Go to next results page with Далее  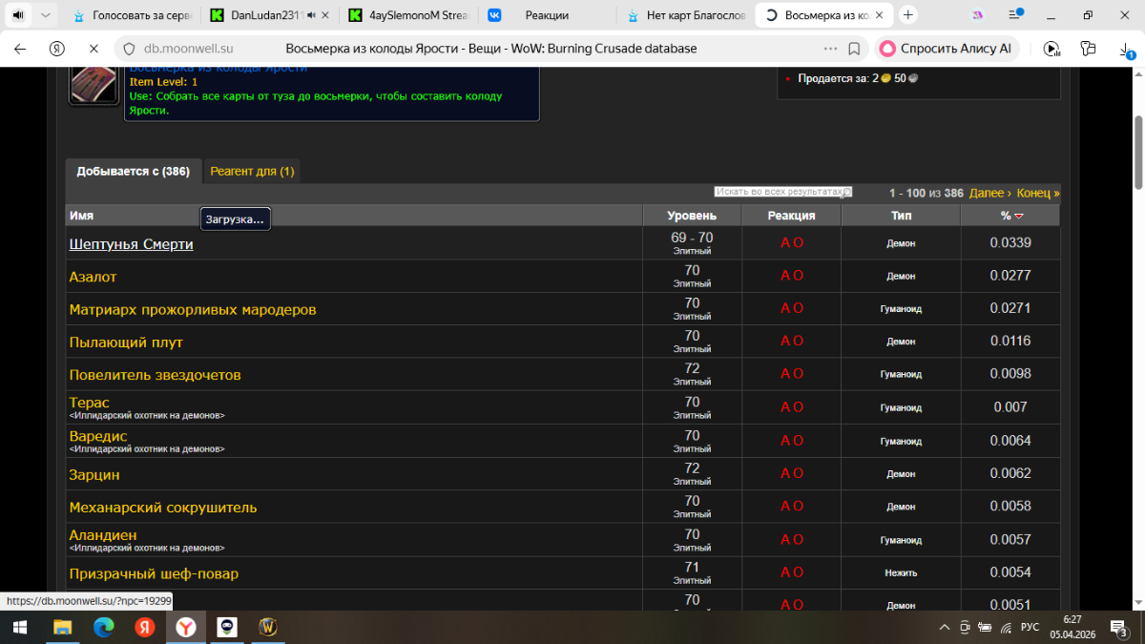[989, 193]
